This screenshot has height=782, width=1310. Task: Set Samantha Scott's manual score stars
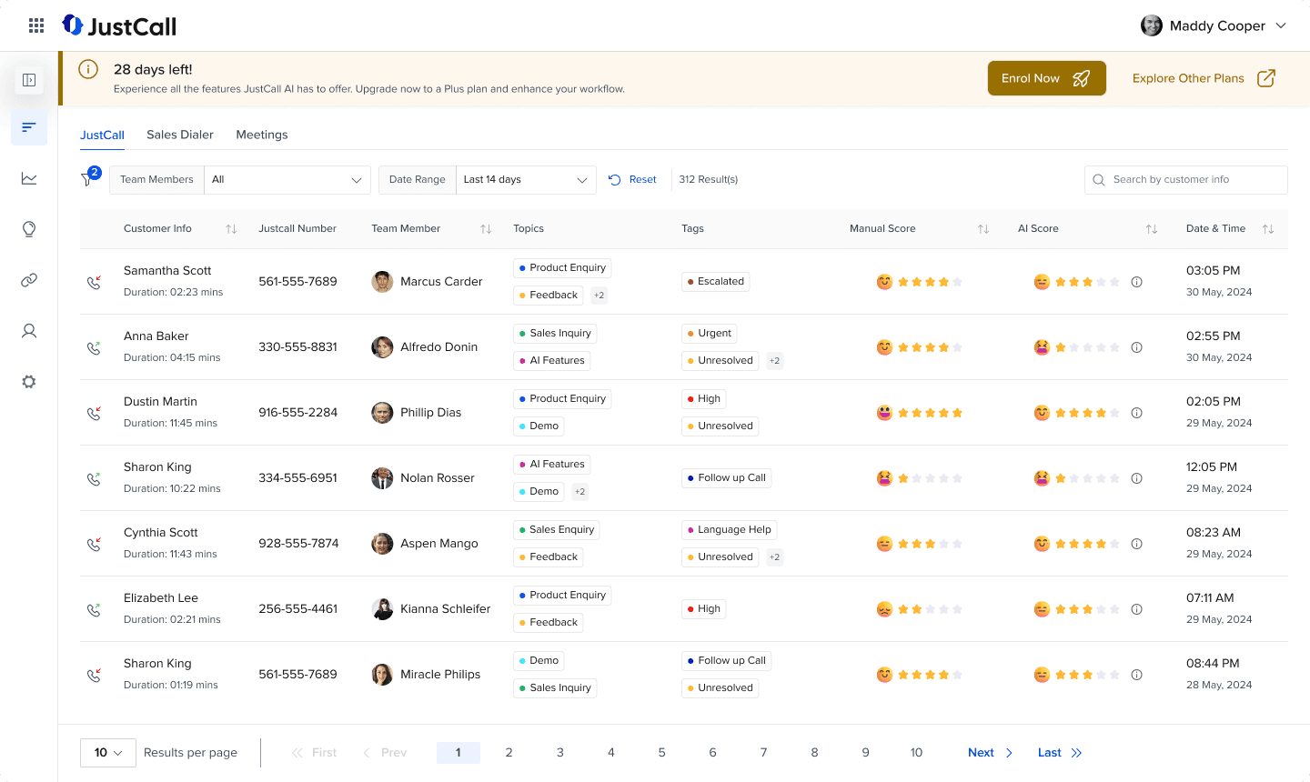(x=930, y=282)
